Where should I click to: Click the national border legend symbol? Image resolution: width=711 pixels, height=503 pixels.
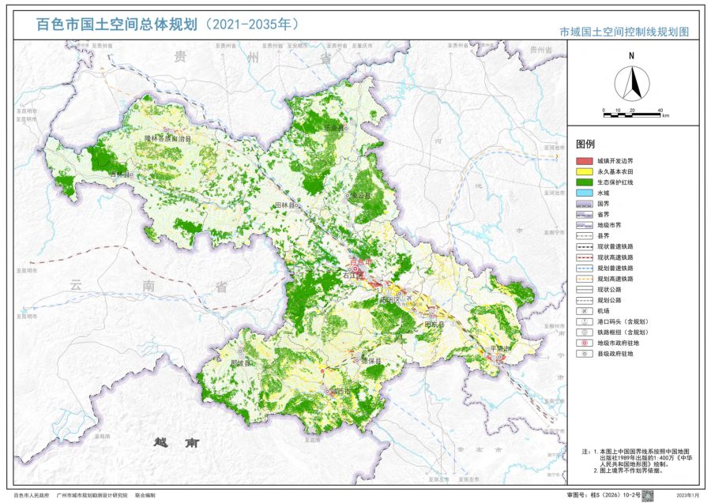[x=585, y=204]
